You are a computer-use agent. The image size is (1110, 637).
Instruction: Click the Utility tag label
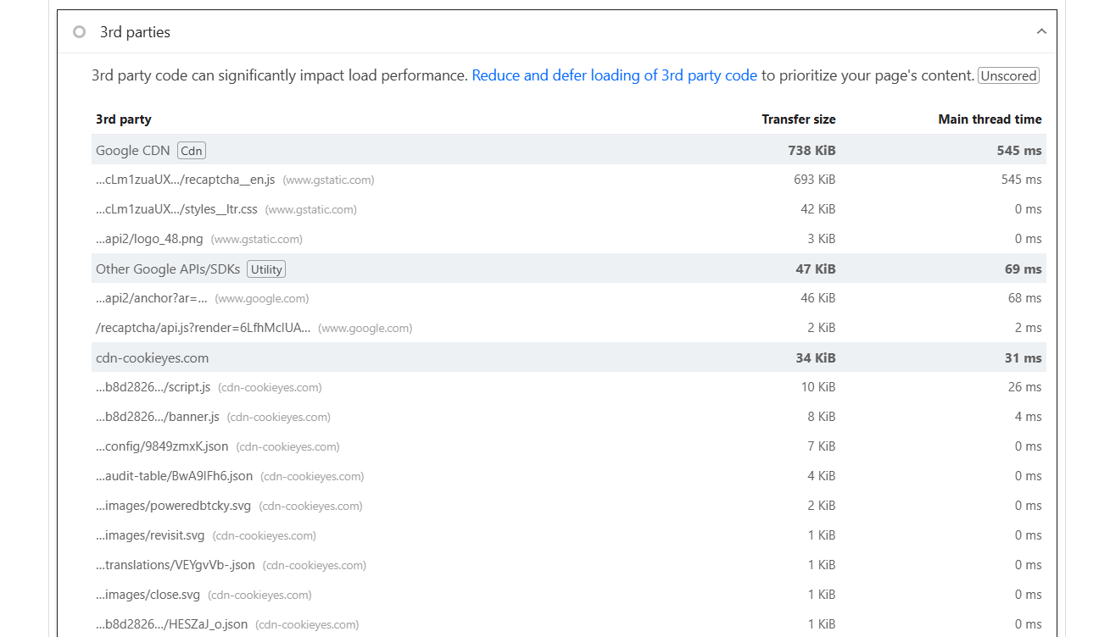pos(266,269)
